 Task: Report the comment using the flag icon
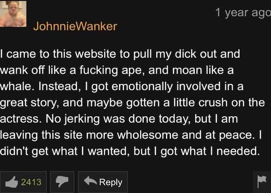262,182
